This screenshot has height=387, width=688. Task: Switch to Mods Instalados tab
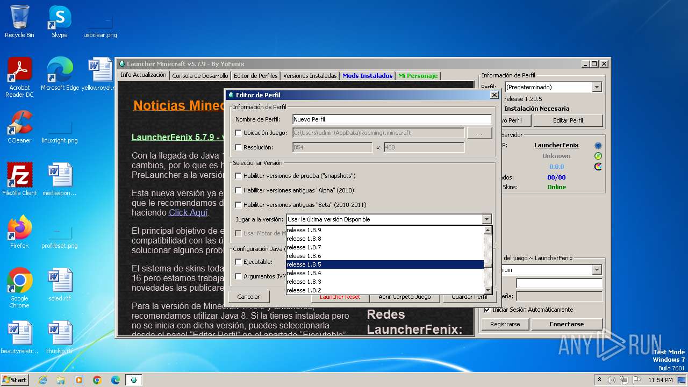pos(368,76)
